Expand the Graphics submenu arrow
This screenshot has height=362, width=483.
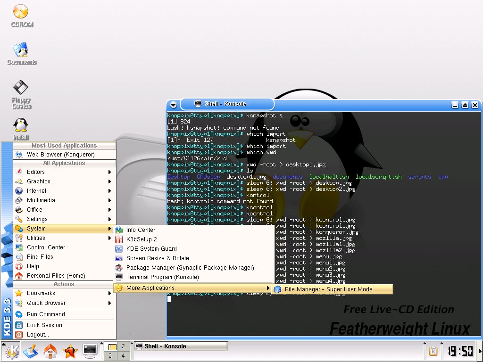coord(109,181)
